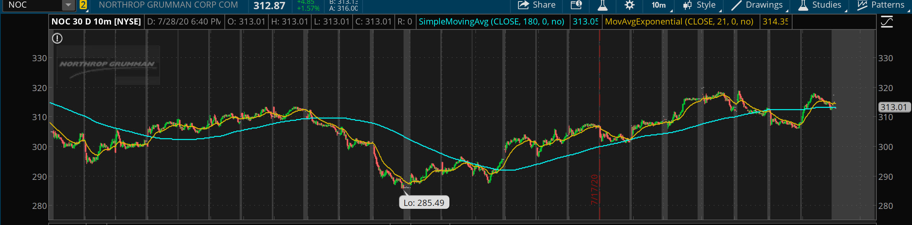The width and height of the screenshot is (912, 225).
Task: Click the yellow number 2 symbol link box
Action: click(83, 5)
